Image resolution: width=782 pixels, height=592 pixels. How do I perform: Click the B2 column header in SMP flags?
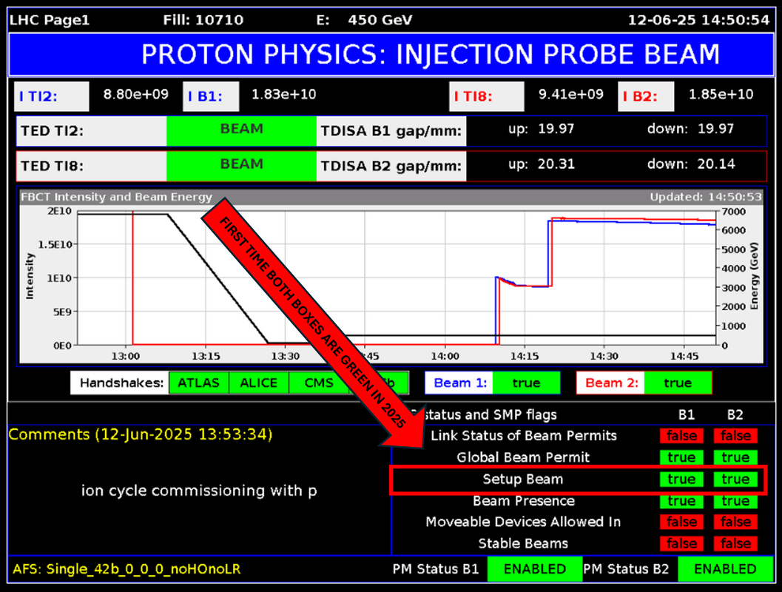point(735,415)
